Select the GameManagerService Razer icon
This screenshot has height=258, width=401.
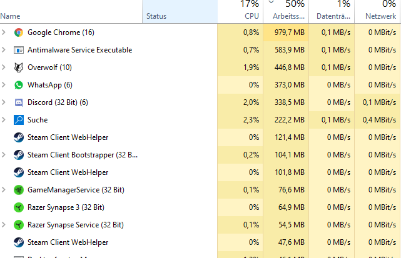19,190
